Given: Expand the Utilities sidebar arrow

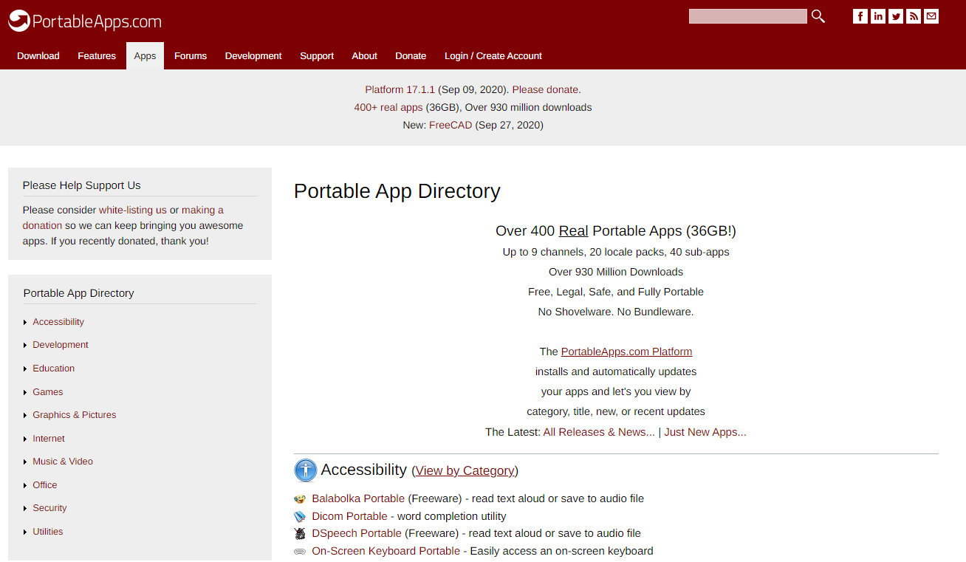Looking at the screenshot, I should point(26,532).
